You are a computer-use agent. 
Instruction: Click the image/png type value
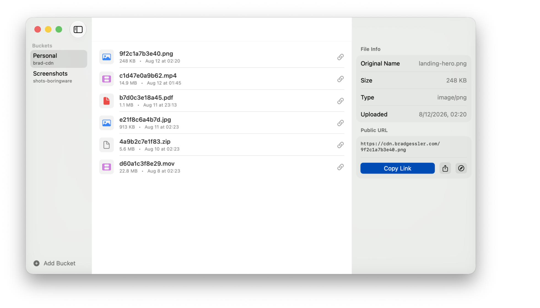452,97
